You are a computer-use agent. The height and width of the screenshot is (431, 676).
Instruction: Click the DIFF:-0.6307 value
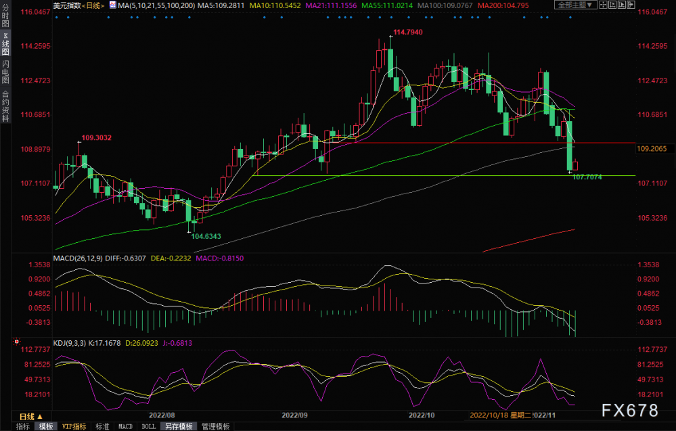pos(125,258)
